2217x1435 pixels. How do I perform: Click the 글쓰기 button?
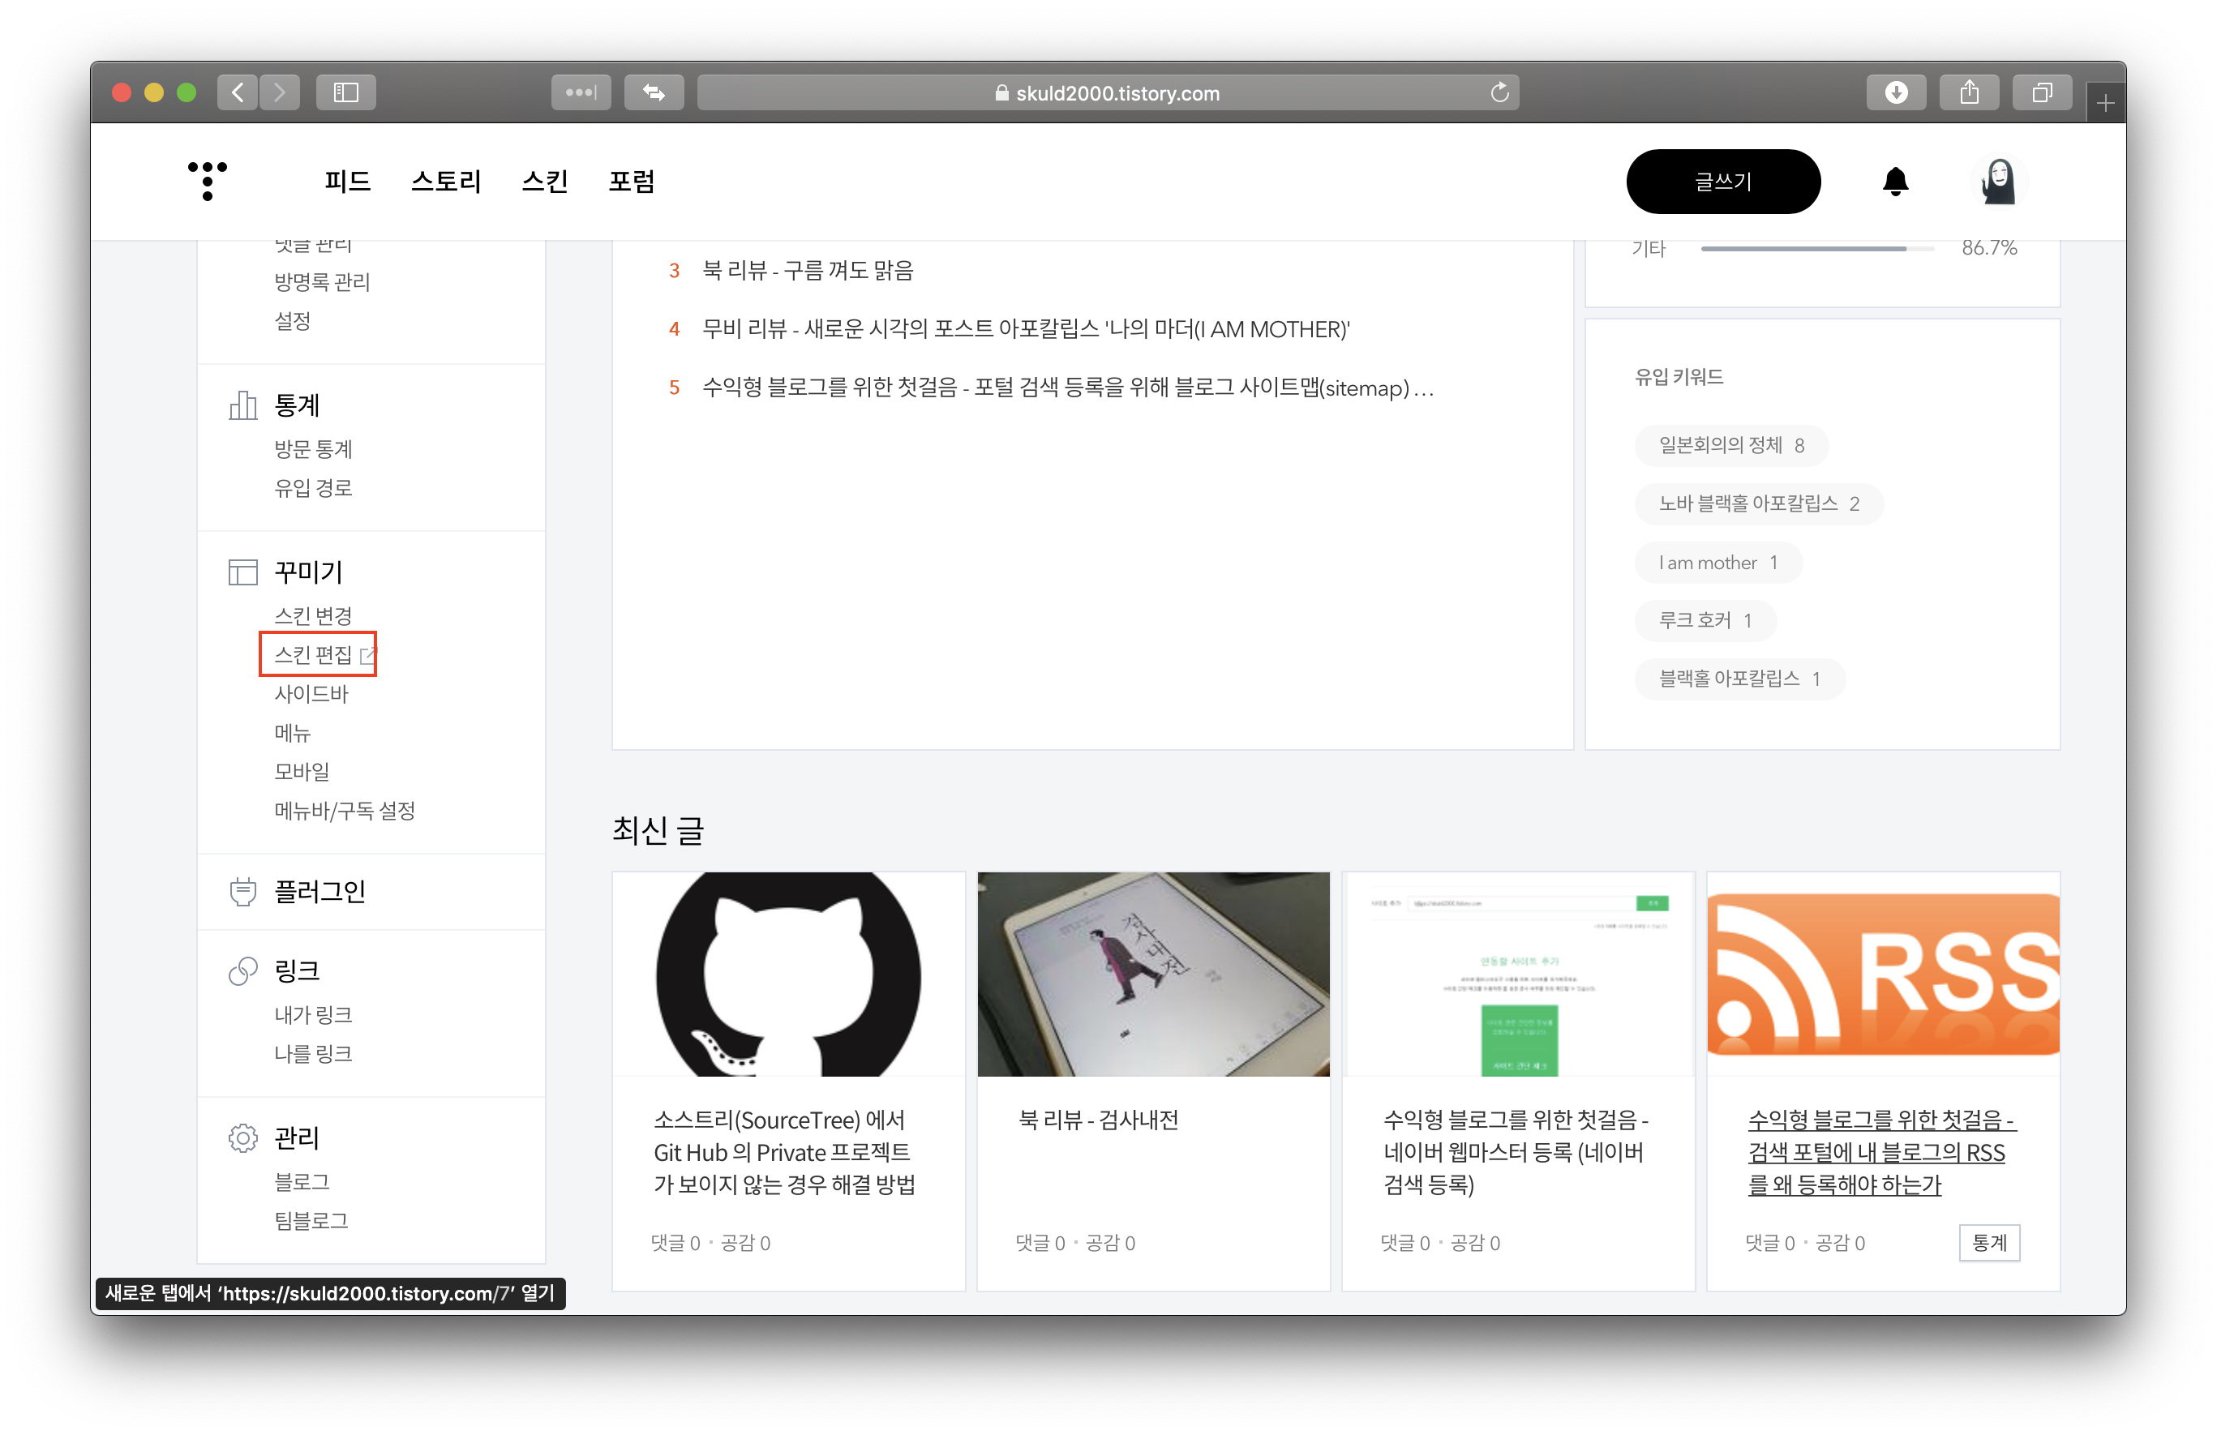pos(1723,181)
